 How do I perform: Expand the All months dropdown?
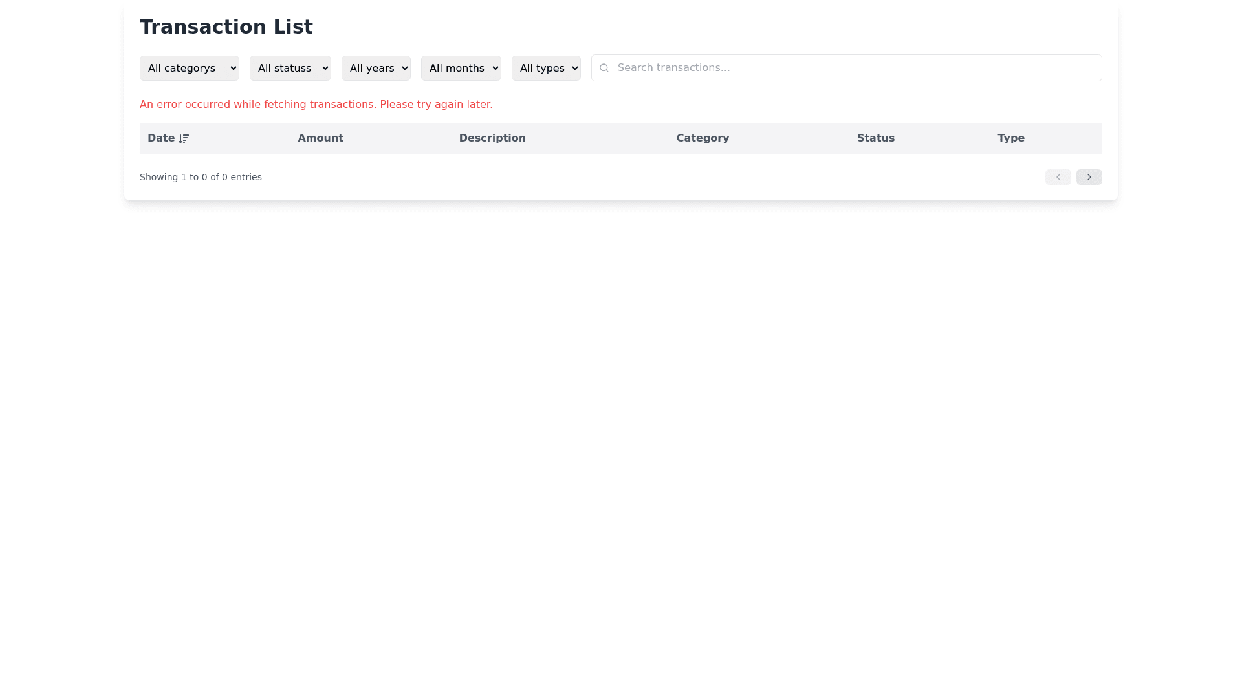click(x=461, y=68)
